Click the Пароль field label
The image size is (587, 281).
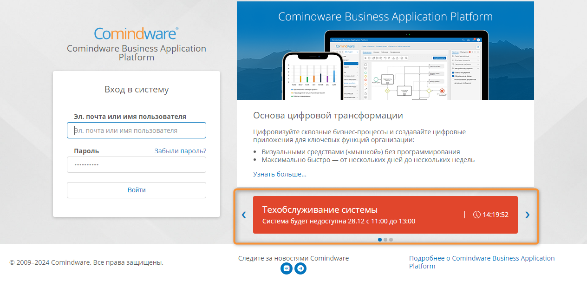86,151
